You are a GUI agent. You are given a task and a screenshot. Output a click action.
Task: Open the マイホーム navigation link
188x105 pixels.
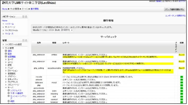9,24
